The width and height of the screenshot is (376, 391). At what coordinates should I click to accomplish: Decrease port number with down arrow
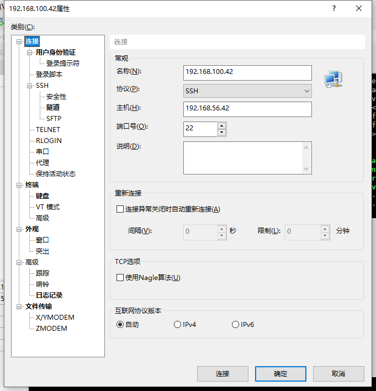[221, 133]
